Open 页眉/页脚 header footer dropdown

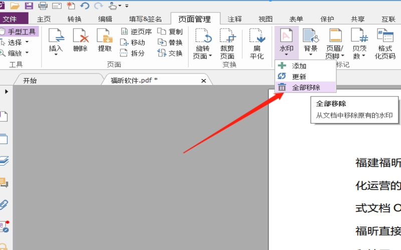(x=335, y=43)
